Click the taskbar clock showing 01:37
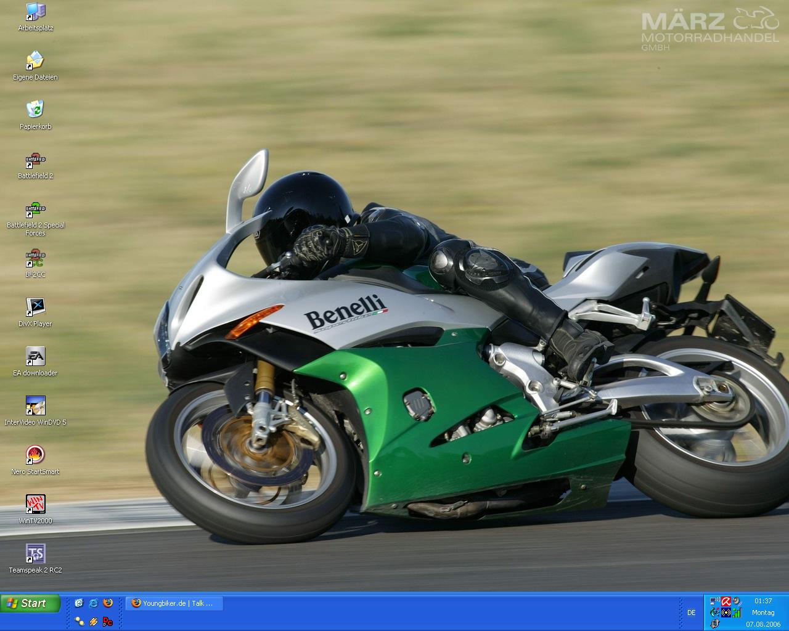Viewport: 789px width, 631px height. click(763, 601)
